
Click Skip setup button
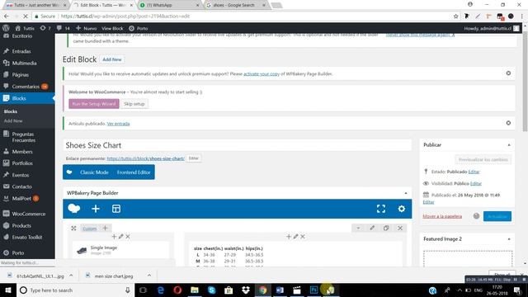point(134,104)
